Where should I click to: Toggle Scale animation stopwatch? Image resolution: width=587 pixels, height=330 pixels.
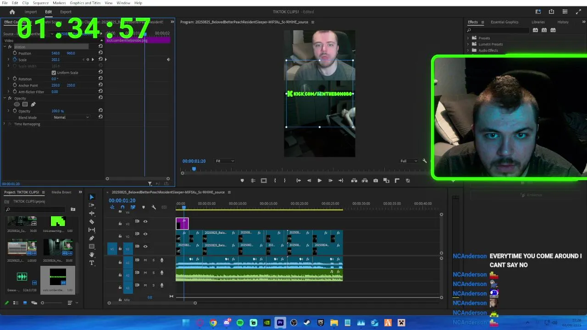pos(15,60)
